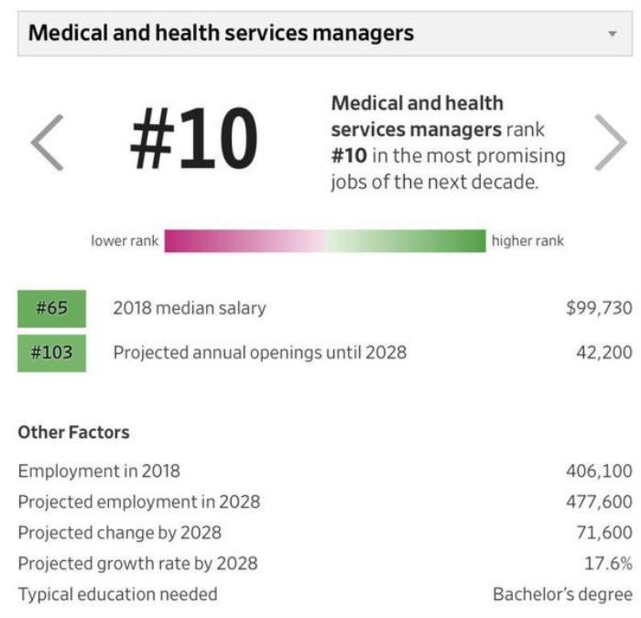Screen dimensions: 641x618
Task: Click the "lower rank" label
Action: click(x=125, y=241)
